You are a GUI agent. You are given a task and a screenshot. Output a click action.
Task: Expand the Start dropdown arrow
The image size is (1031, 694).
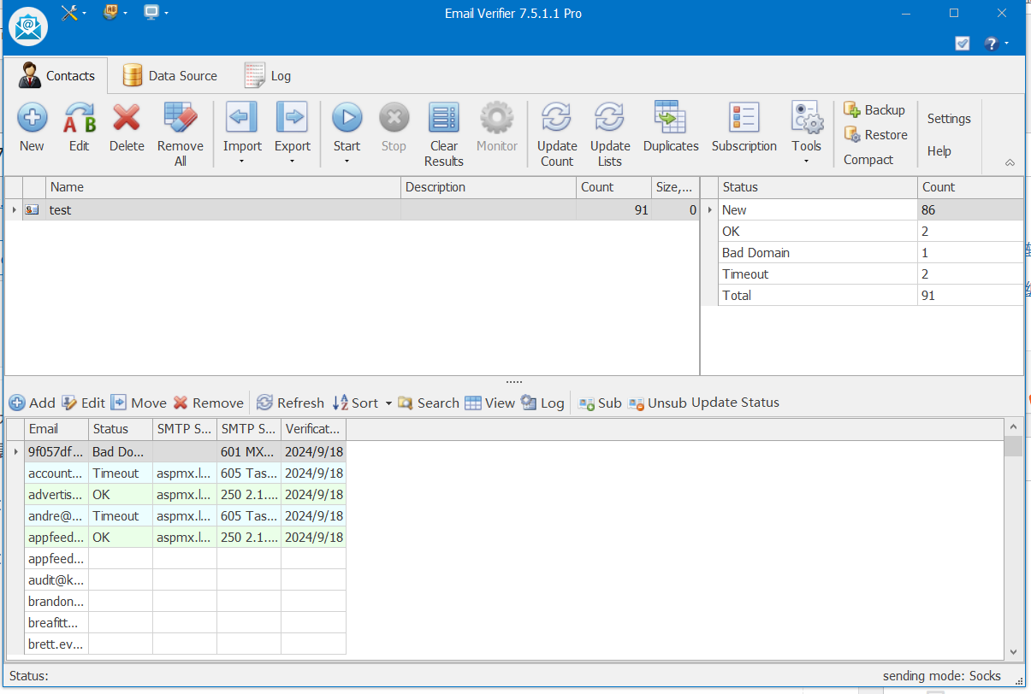pyautogui.click(x=347, y=161)
